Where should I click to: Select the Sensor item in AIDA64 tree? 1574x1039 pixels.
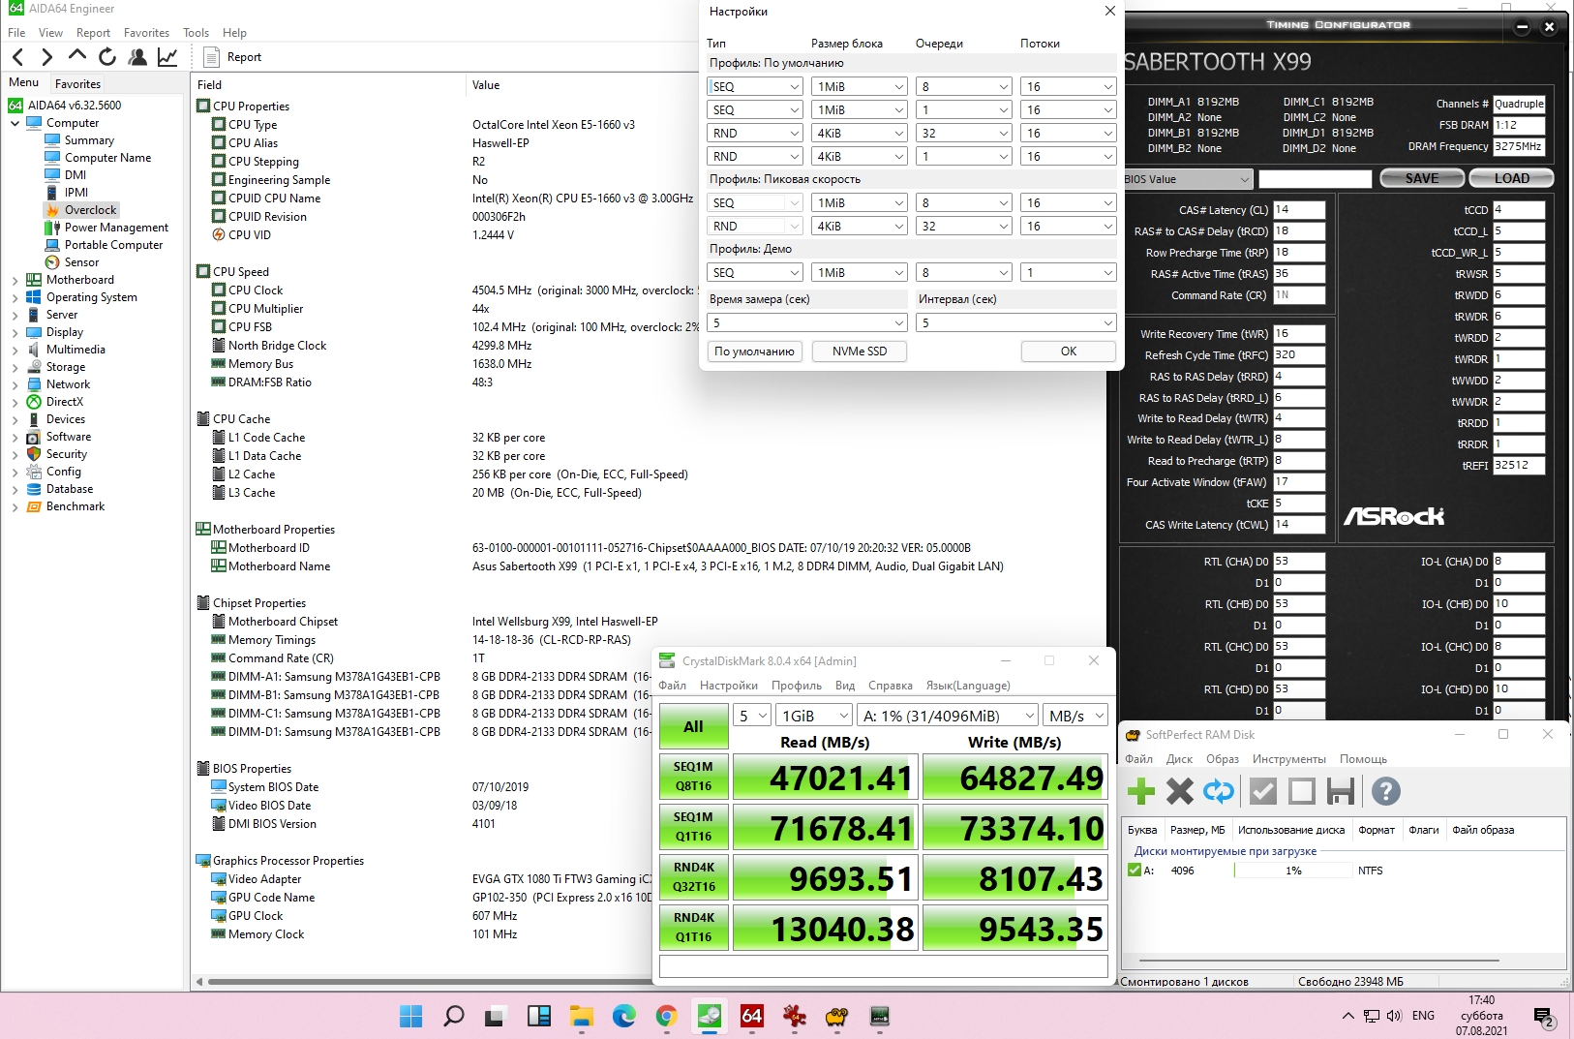coord(81,262)
